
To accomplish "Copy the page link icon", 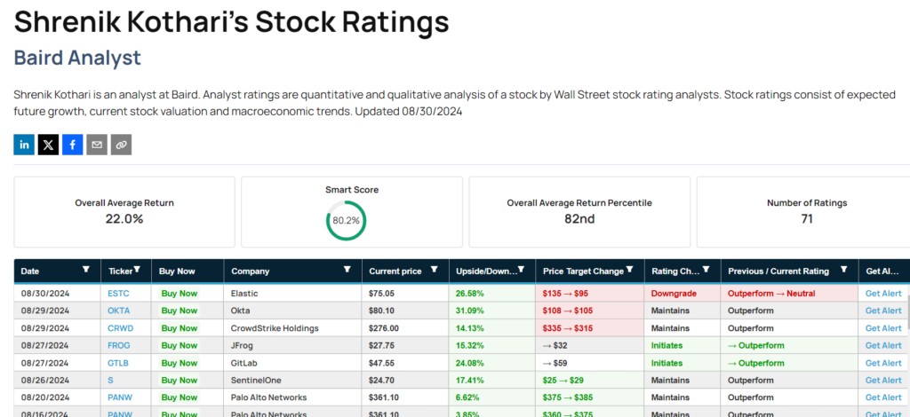I will click(121, 145).
